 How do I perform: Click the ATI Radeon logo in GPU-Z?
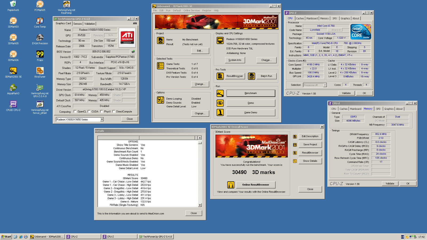(x=127, y=37)
